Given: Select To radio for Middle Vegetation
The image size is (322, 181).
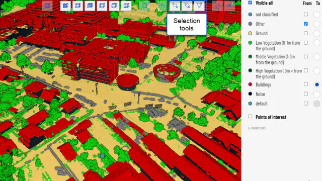Looking at the screenshot, I should point(316,56).
